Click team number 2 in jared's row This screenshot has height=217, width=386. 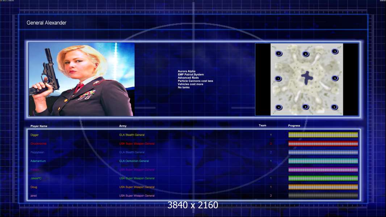pos(271,196)
